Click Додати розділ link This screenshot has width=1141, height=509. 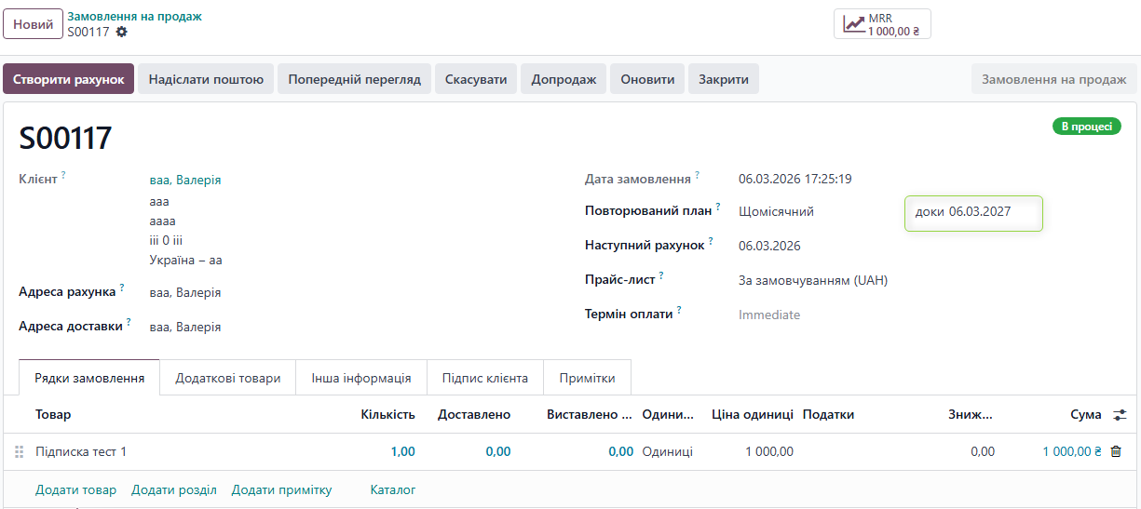pos(174,489)
